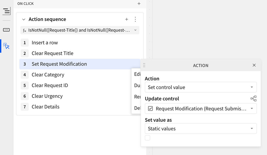267x155 pixels.
Task: Select the Insert a row action step
Action: (45, 43)
